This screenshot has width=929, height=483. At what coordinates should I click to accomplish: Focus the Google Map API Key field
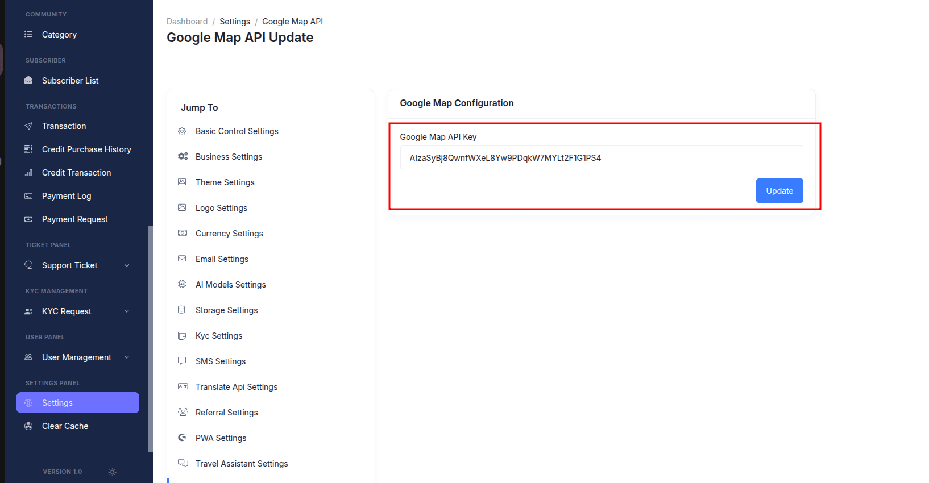tap(602, 157)
